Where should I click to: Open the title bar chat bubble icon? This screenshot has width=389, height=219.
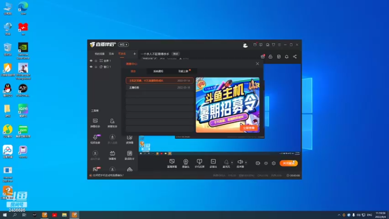point(261,45)
